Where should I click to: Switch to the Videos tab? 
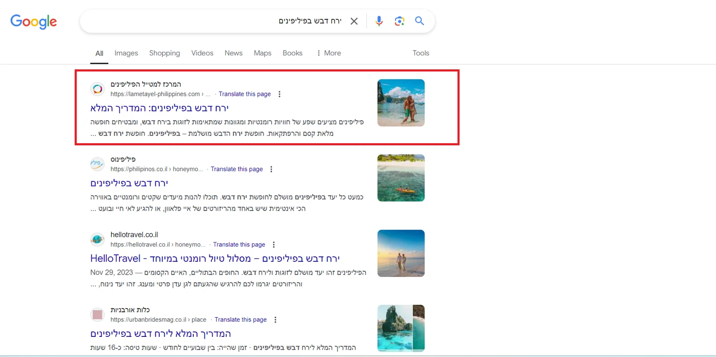pyautogui.click(x=202, y=53)
